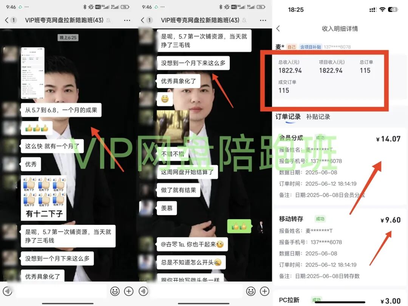
Task: Tap plus attachment icon in left chat
Action: point(129,291)
